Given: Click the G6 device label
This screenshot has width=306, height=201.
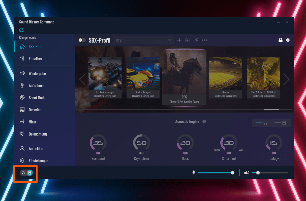Looking at the screenshot, I should click(21, 30).
